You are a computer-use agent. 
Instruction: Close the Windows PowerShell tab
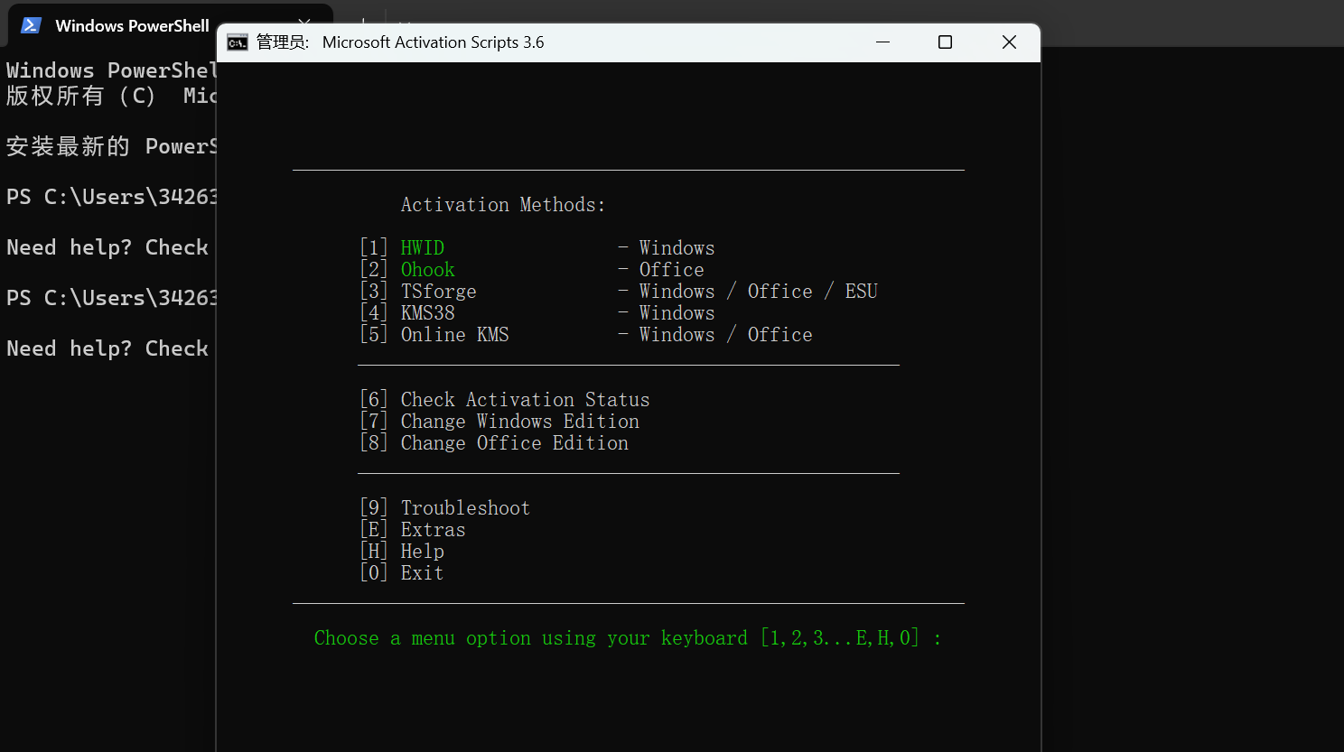click(304, 24)
